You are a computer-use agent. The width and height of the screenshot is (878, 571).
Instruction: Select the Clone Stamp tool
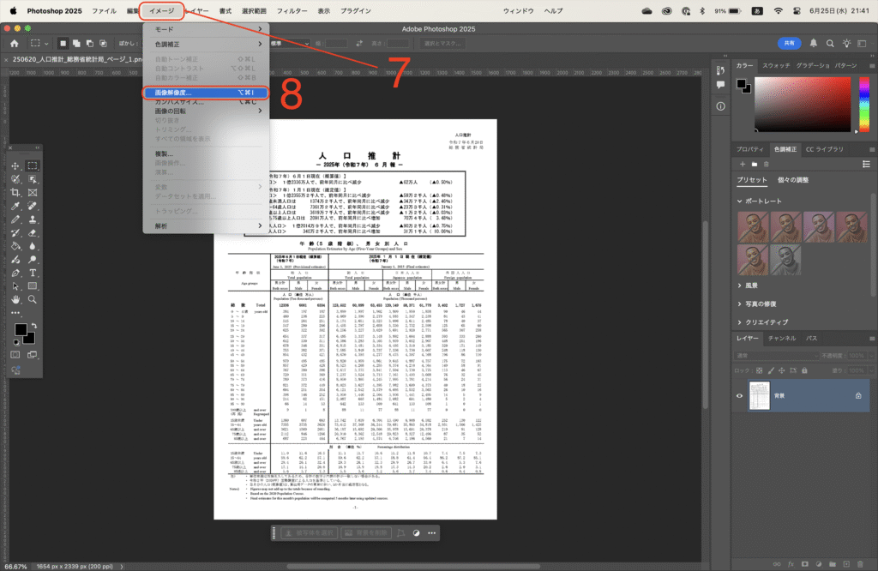click(33, 219)
